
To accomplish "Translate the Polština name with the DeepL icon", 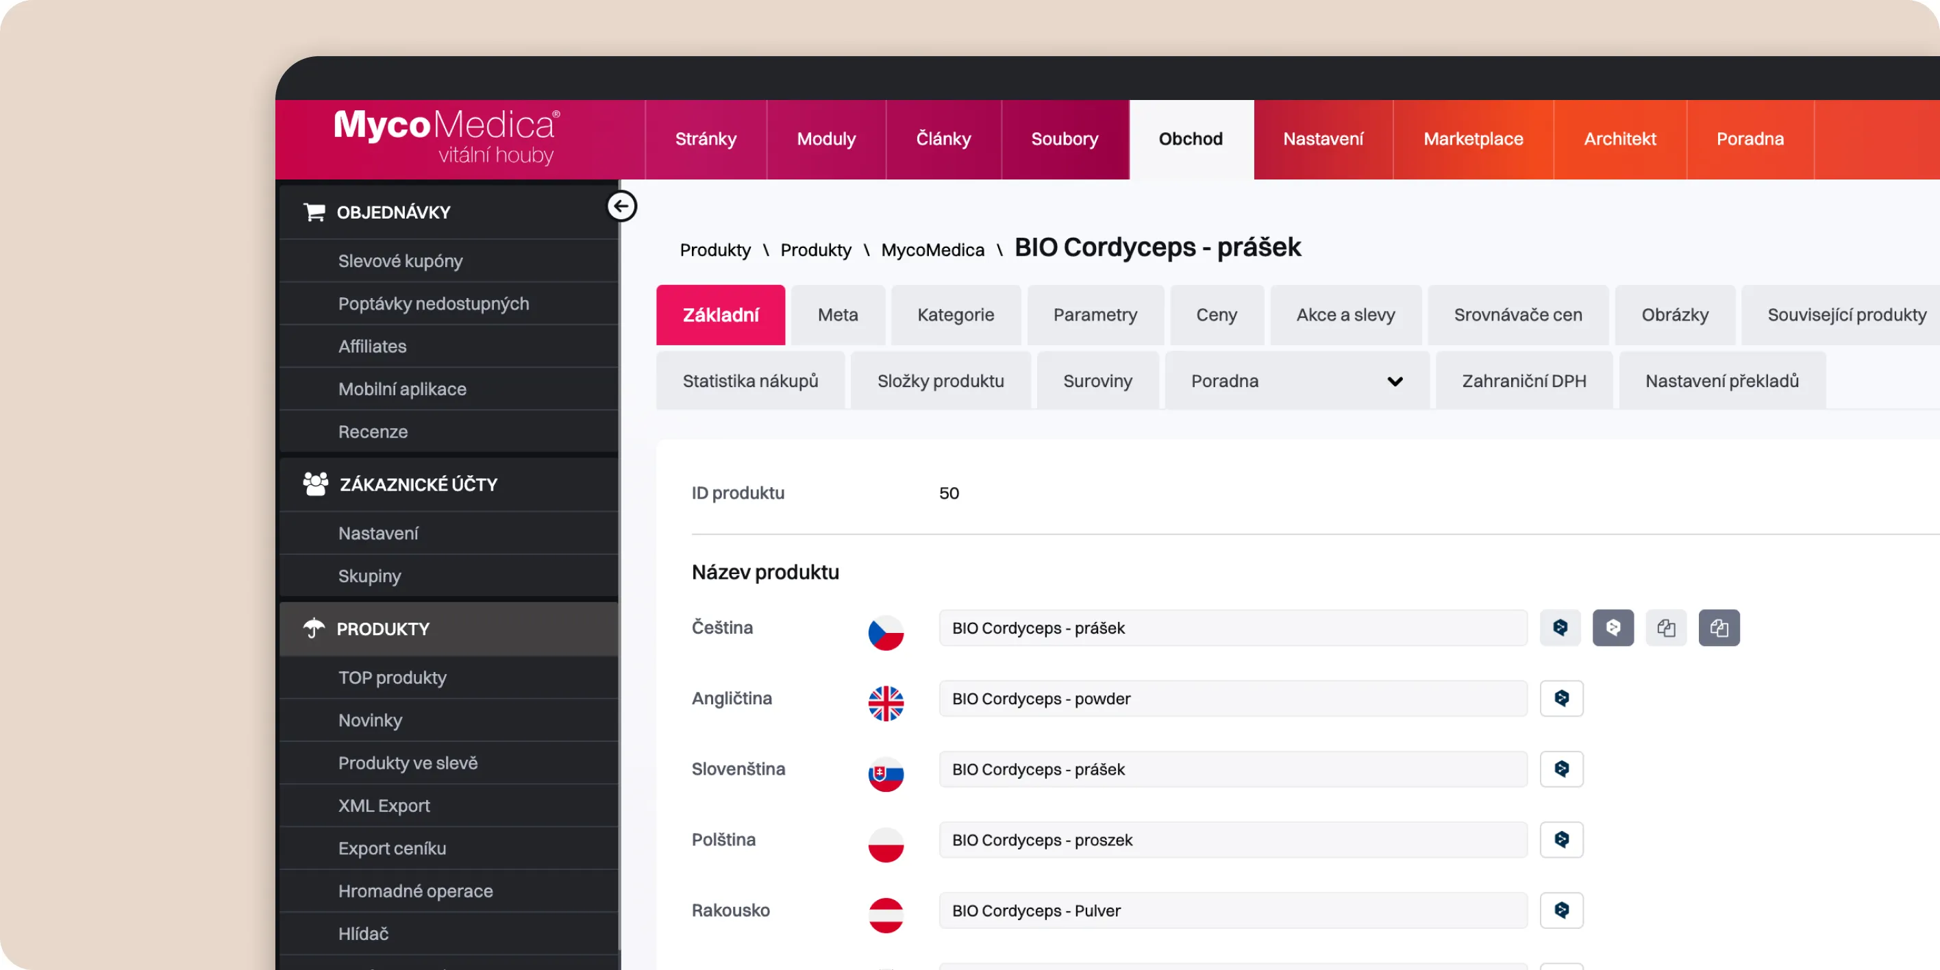I will point(1562,840).
